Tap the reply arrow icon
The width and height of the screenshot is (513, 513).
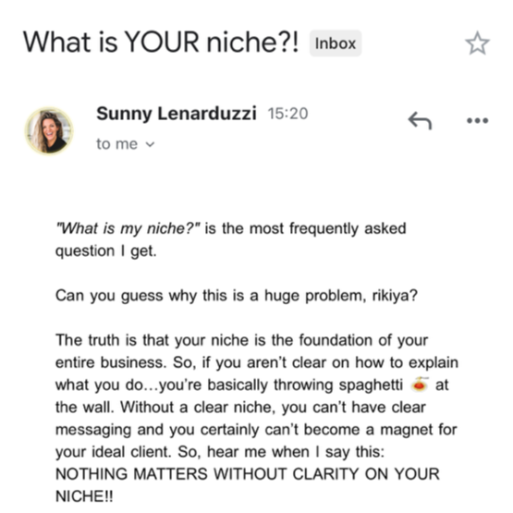pyautogui.click(x=420, y=120)
